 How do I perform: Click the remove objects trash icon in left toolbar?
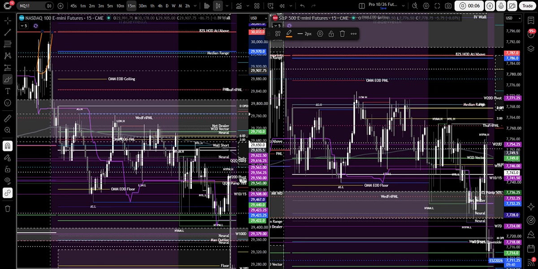coord(8,208)
